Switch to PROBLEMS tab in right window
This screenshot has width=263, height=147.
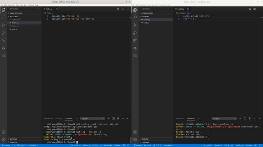180,119
